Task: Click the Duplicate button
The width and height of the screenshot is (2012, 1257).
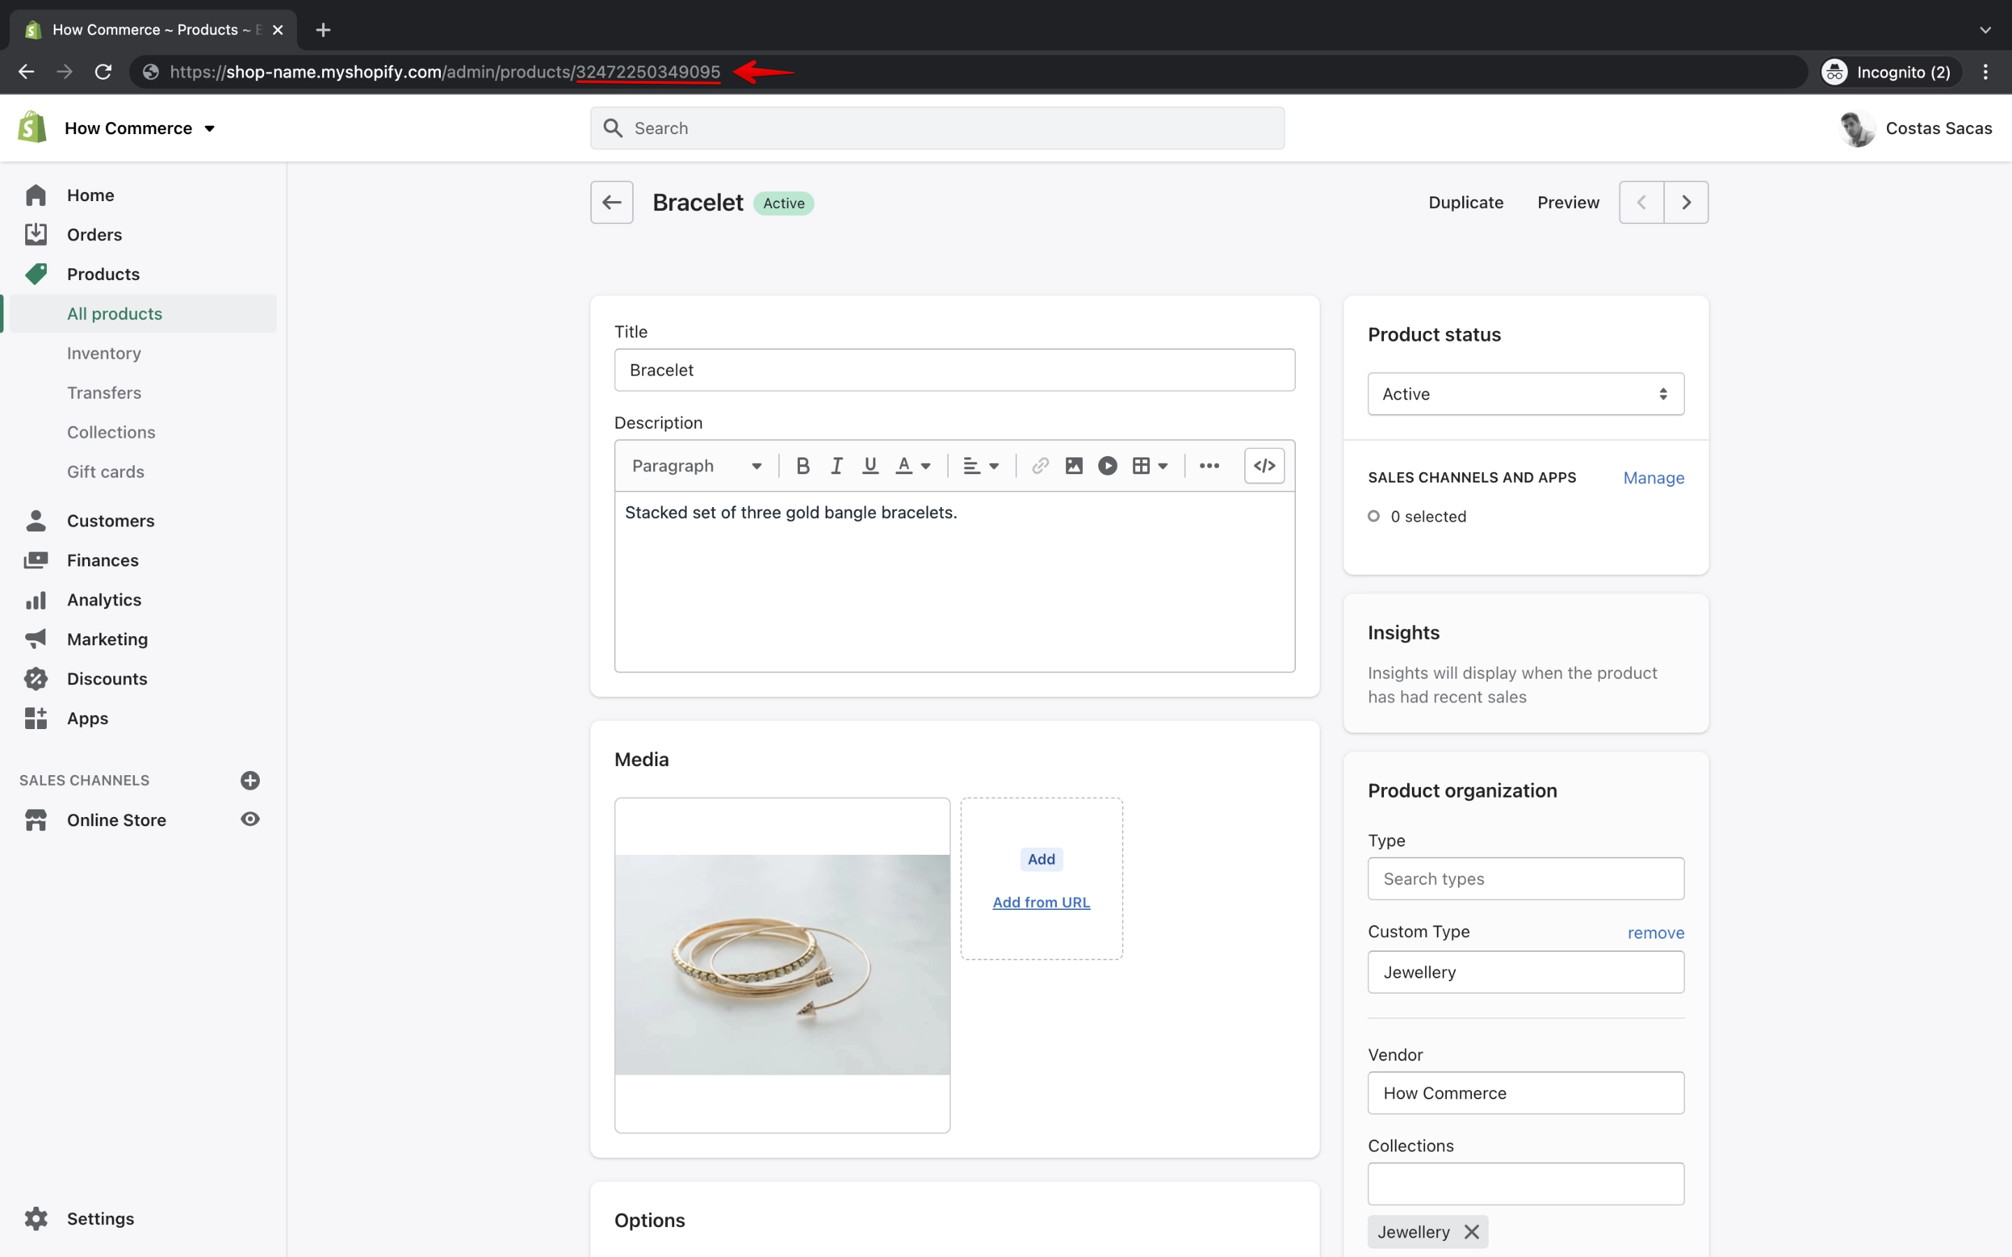Action: 1466,202
